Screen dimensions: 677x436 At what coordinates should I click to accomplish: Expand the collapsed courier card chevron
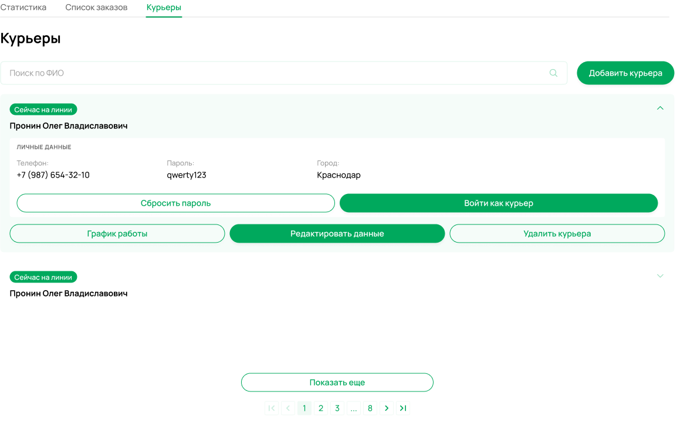(x=660, y=276)
